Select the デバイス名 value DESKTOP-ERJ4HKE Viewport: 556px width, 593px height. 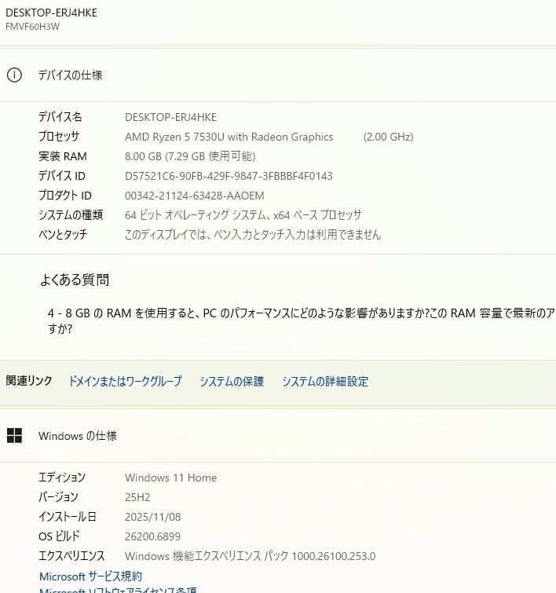(170, 117)
